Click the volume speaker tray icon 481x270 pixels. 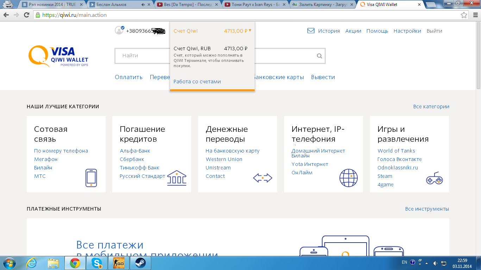point(435,263)
